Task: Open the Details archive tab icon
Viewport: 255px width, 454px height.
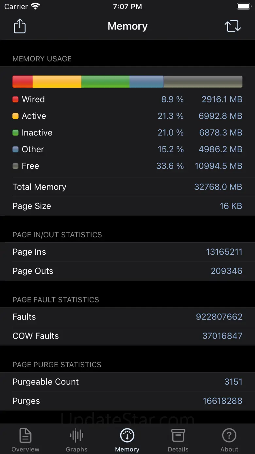Action: tap(178, 436)
